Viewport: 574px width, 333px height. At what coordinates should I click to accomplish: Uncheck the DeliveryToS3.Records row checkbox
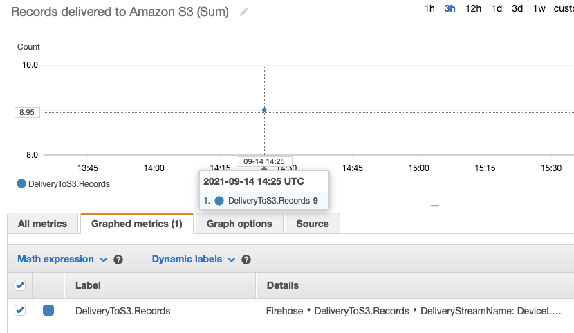(20, 310)
